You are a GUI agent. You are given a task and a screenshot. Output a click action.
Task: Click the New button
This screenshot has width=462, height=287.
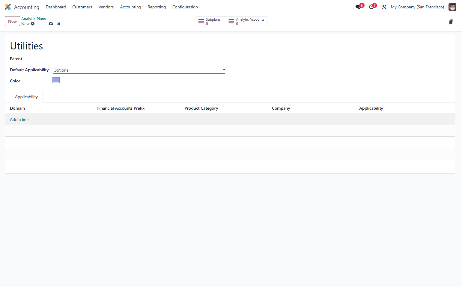click(x=12, y=21)
